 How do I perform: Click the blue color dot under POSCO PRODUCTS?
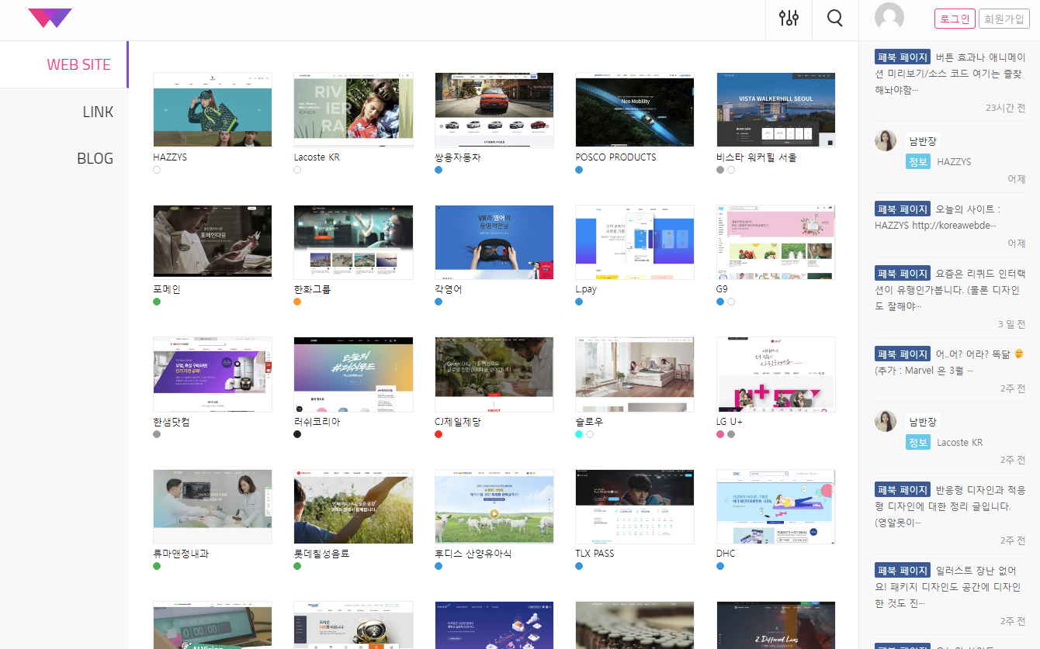point(579,170)
